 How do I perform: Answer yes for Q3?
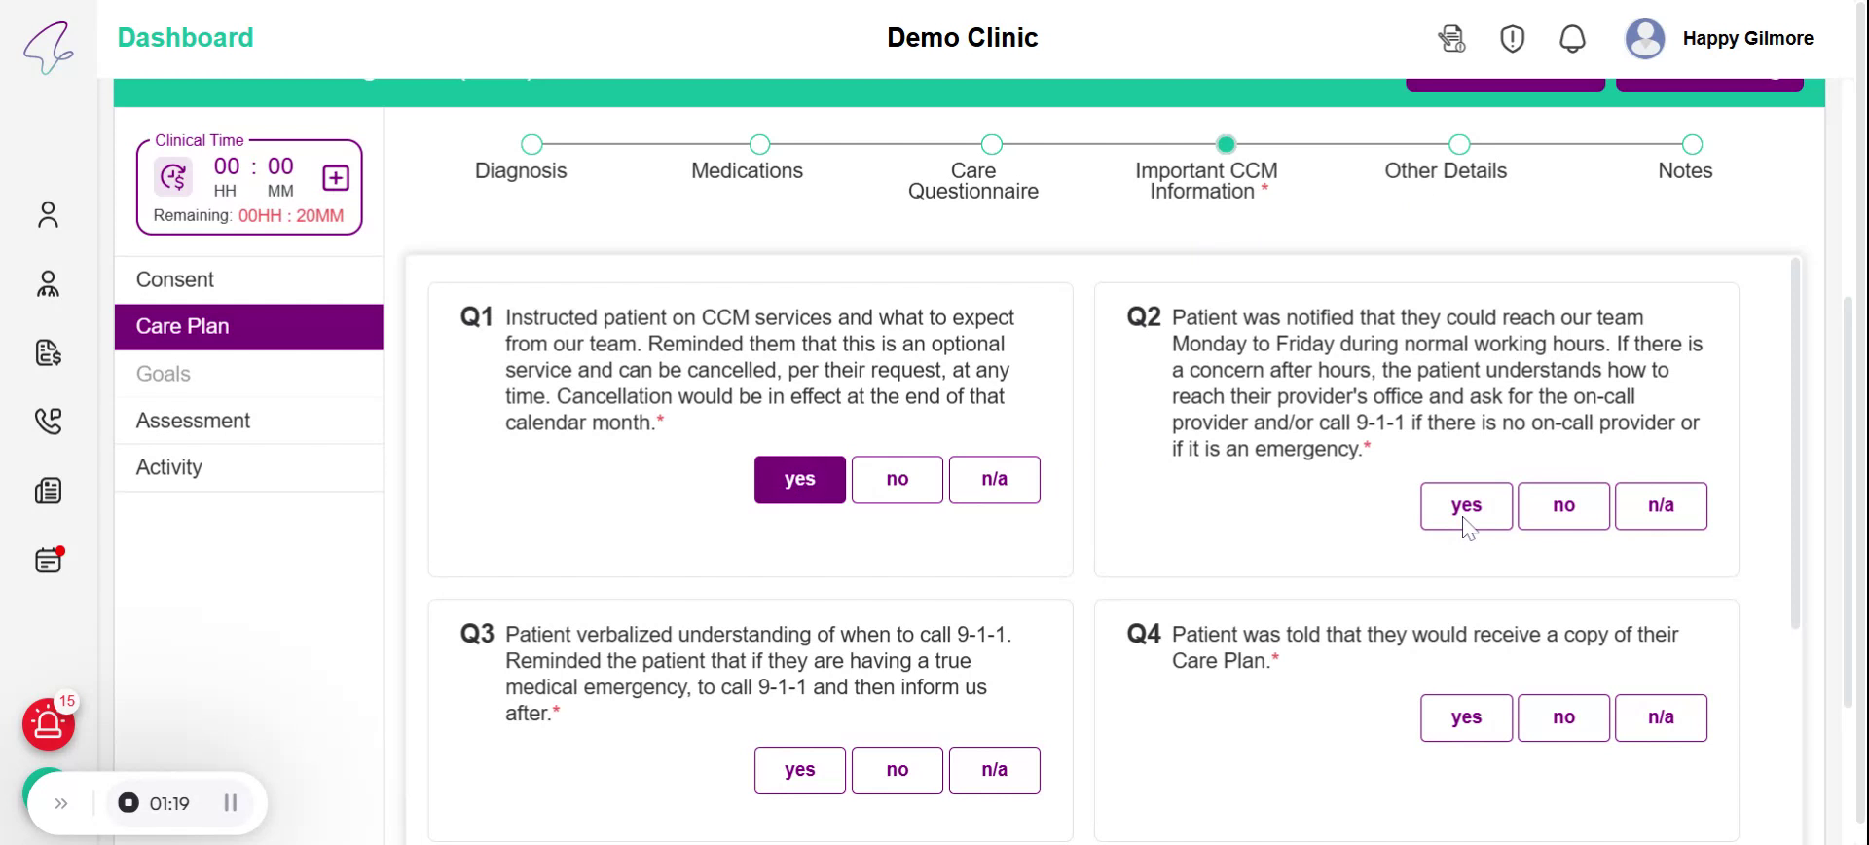point(799,771)
